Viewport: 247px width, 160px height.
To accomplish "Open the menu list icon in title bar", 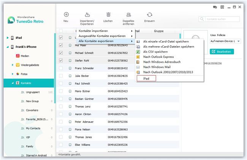I will [x=222, y=7].
